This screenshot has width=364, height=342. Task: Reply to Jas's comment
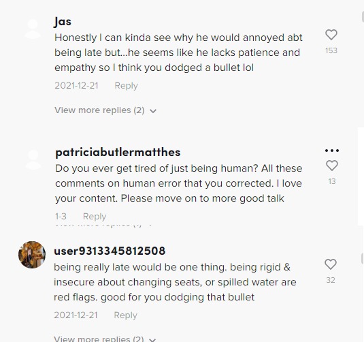coord(127,86)
